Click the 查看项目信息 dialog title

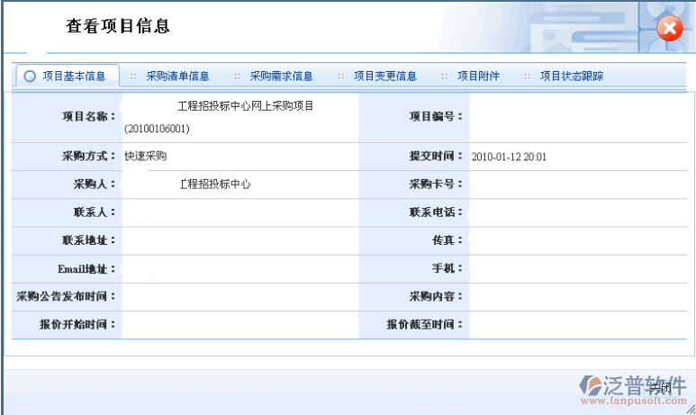coord(118,26)
